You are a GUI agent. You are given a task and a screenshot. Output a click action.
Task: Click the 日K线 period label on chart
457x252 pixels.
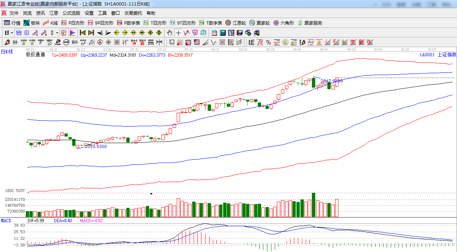point(7,52)
